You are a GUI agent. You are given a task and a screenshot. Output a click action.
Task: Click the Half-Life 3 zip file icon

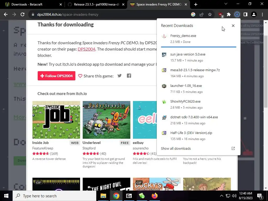point(164,133)
